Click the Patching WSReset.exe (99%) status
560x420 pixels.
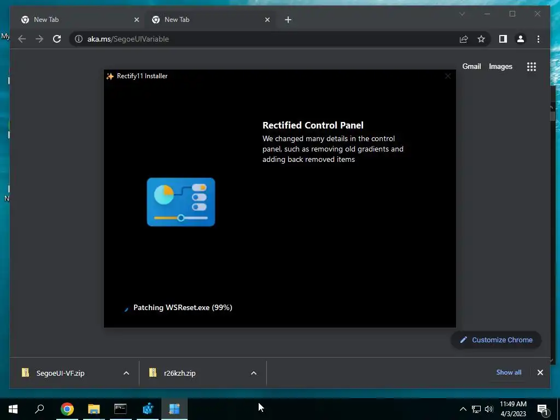point(183,307)
